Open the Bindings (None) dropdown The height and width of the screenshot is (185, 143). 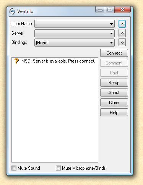point(75,43)
